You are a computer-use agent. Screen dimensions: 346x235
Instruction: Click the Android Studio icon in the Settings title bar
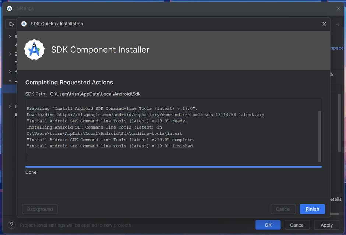point(10,8)
